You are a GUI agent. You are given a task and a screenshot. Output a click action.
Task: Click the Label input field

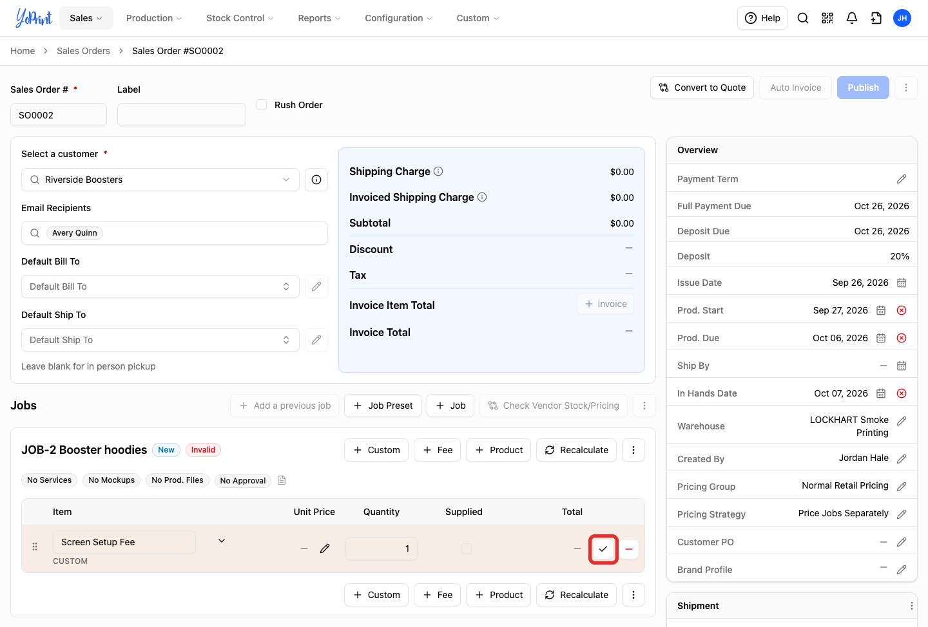point(182,115)
